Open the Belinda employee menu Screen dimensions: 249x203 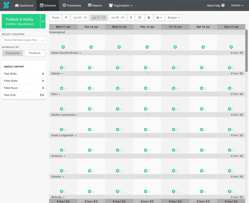click(58, 197)
